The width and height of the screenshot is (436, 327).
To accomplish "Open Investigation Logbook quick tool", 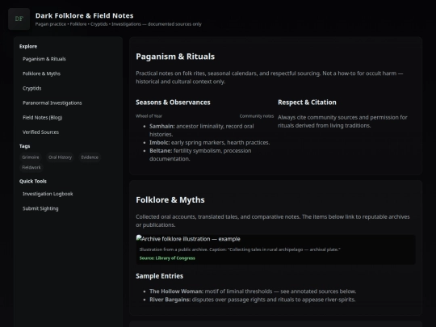I will click(x=48, y=194).
